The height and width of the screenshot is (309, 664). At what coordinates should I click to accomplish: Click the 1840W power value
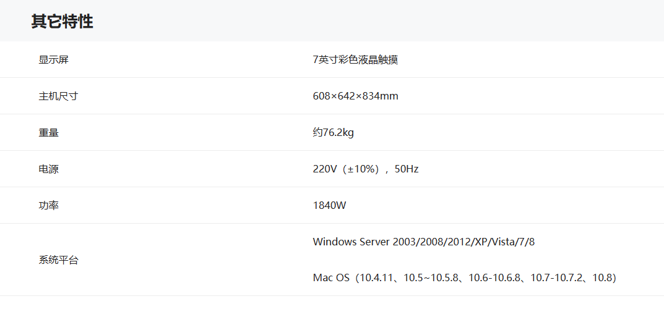click(329, 206)
